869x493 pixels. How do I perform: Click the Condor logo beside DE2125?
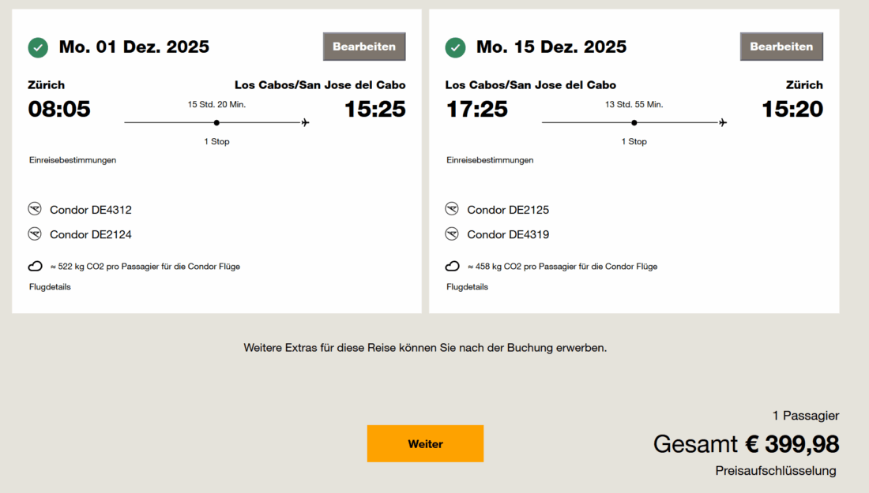click(x=452, y=209)
